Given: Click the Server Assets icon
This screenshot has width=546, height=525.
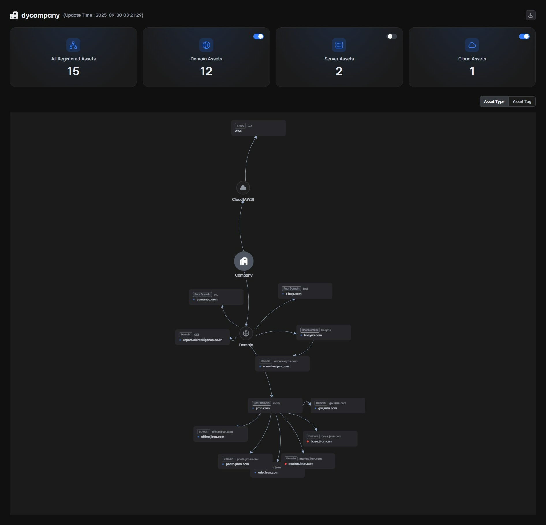Looking at the screenshot, I should pyautogui.click(x=339, y=45).
